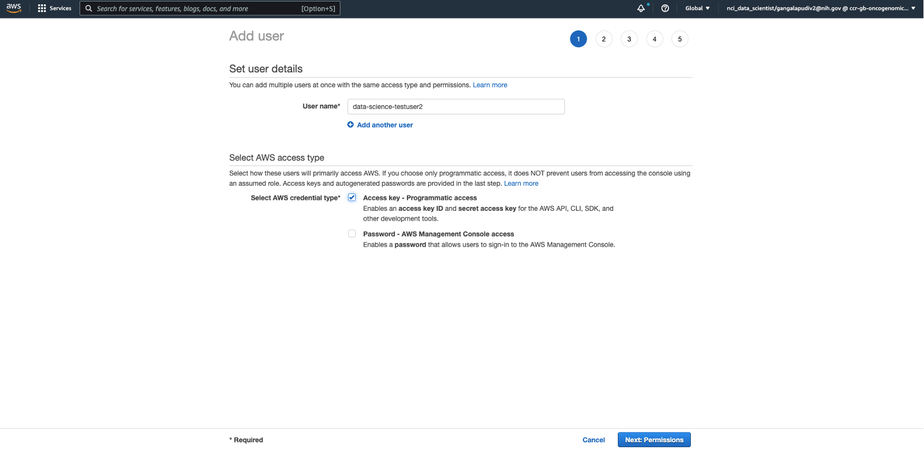Open the notifications bell icon
Screen dimensions: 924x451
point(641,8)
